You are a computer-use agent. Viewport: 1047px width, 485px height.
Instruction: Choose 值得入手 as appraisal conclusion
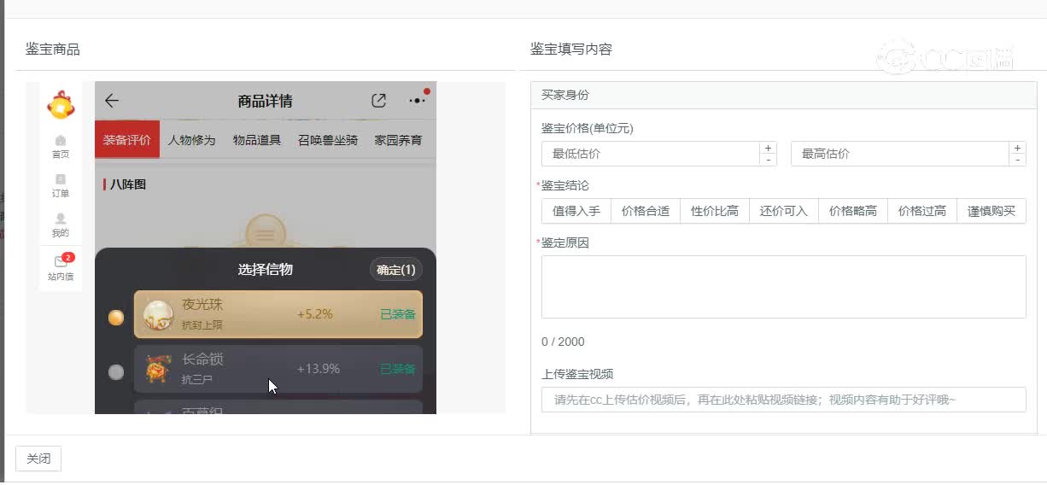click(576, 211)
